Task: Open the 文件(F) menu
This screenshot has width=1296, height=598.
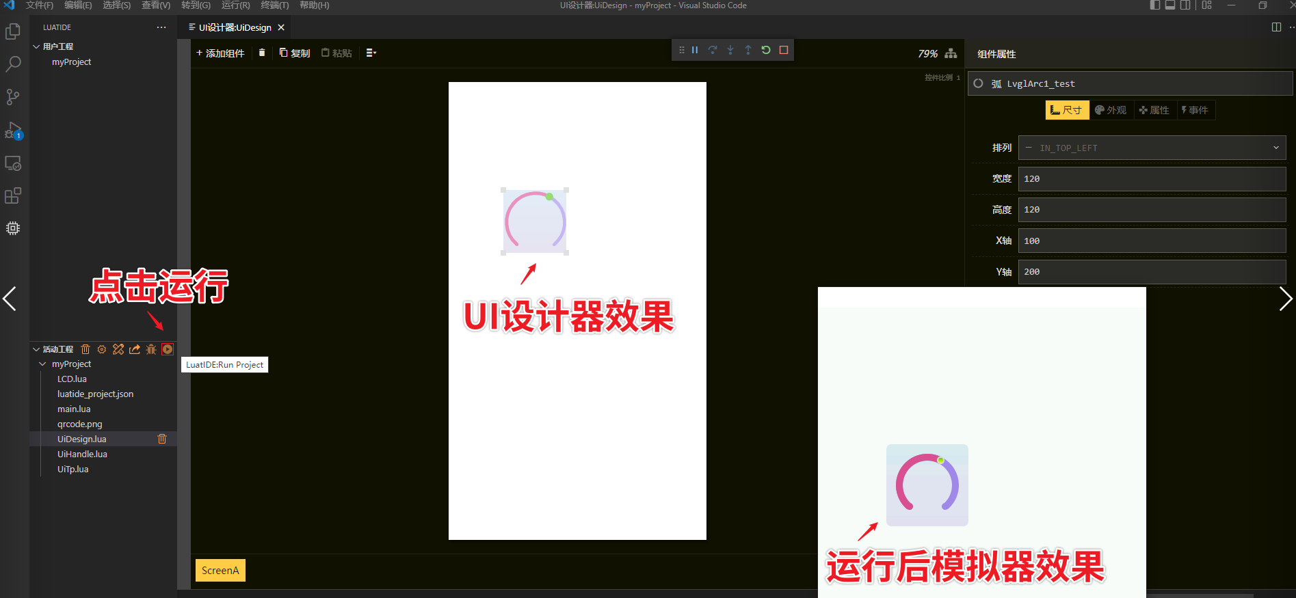Action: [40, 5]
